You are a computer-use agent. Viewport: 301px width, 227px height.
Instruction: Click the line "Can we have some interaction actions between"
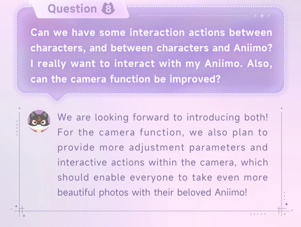151,32
